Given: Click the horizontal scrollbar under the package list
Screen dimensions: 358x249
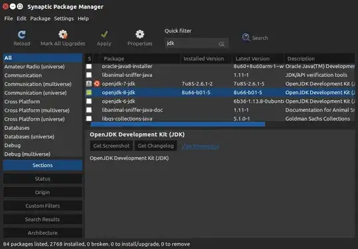Looking at the screenshot, I should point(178,124).
